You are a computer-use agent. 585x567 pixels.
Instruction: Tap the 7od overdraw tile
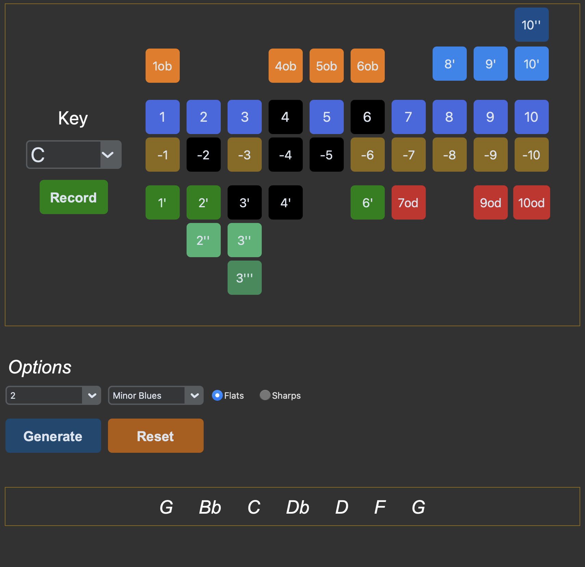409,202
